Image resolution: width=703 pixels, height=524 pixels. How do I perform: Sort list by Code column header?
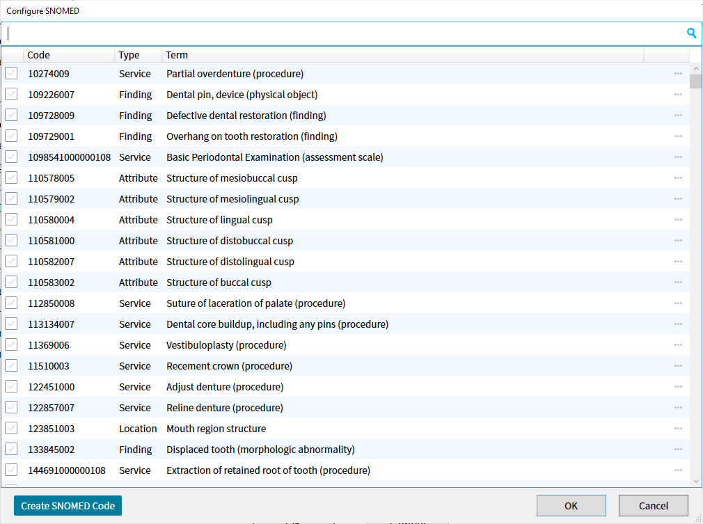69,55
